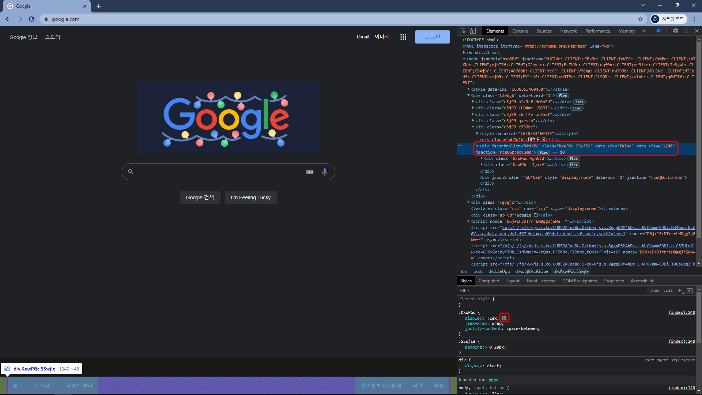Toggle the computed styles sidebar icon

pos(690,290)
